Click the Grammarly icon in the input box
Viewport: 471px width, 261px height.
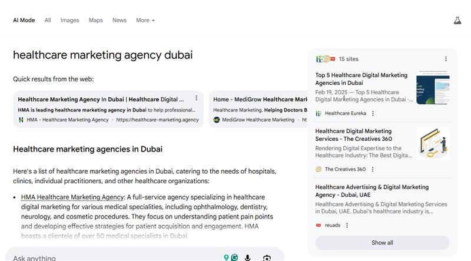point(235,257)
